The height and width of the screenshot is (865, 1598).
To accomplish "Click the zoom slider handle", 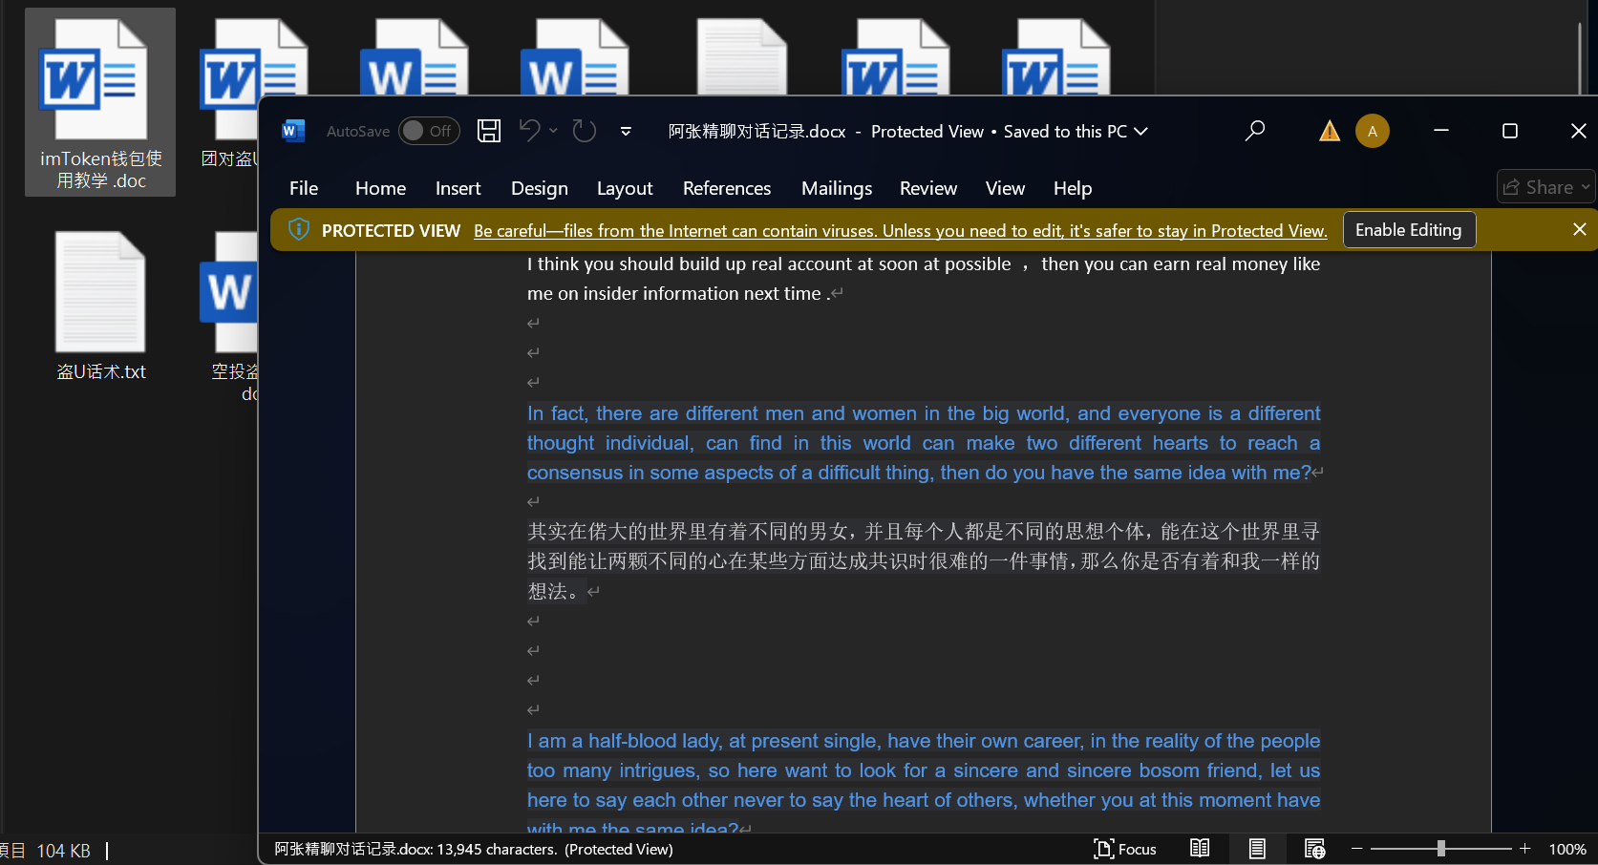I will click(x=1440, y=849).
